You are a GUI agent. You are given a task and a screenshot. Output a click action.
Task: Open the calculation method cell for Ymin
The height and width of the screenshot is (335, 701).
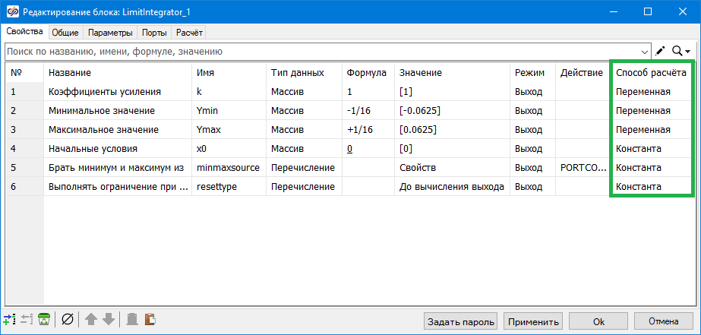(651, 110)
